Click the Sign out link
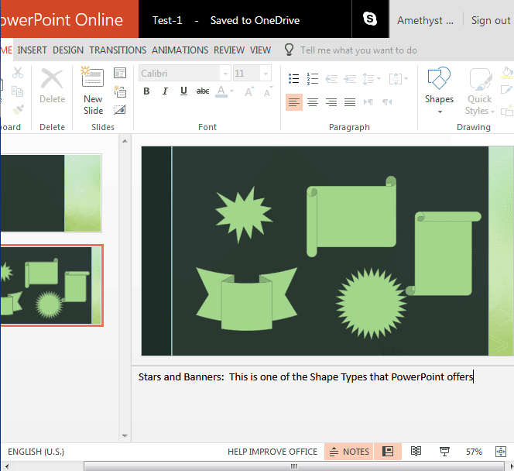 pos(491,20)
